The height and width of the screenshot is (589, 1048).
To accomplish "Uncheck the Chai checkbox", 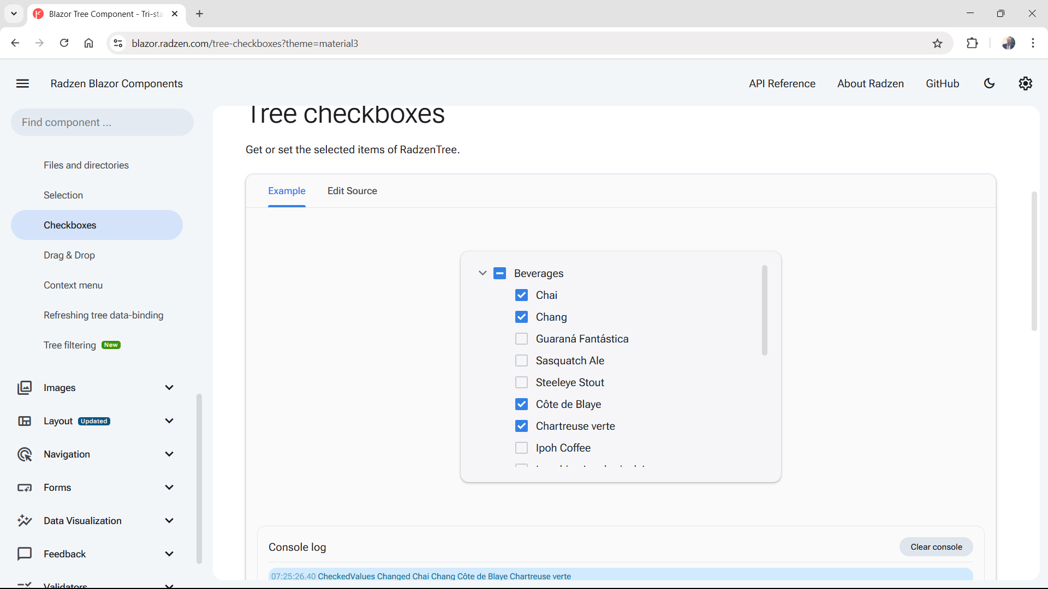I will click(x=522, y=294).
